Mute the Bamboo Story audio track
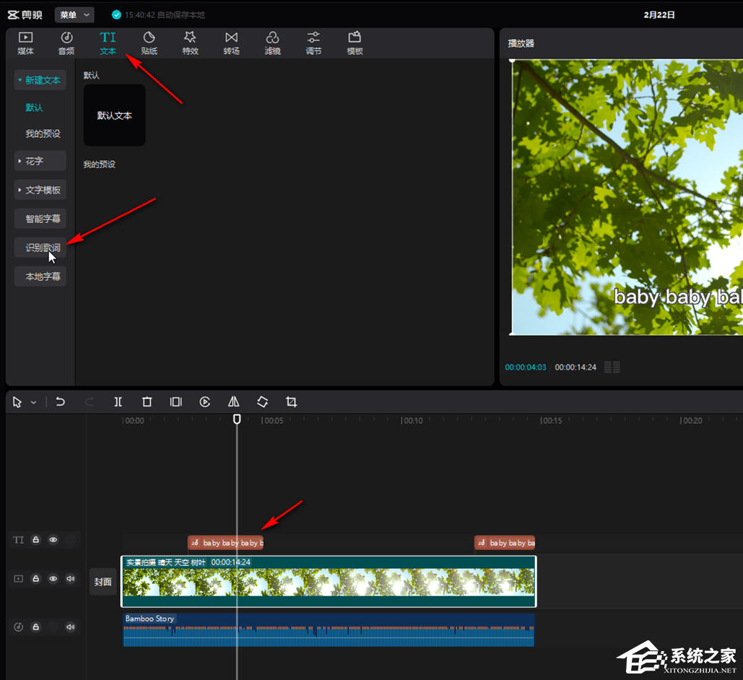 point(70,627)
